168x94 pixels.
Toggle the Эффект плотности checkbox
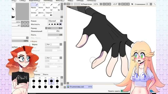point(46,64)
